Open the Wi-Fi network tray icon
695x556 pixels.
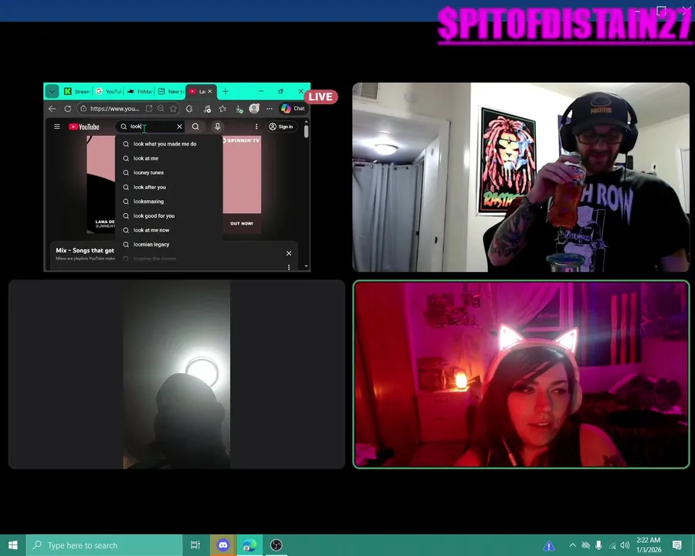612,545
